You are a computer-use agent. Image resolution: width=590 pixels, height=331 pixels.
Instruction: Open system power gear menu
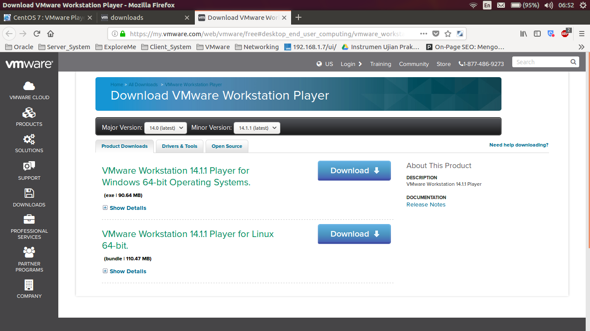click(583, 5)
